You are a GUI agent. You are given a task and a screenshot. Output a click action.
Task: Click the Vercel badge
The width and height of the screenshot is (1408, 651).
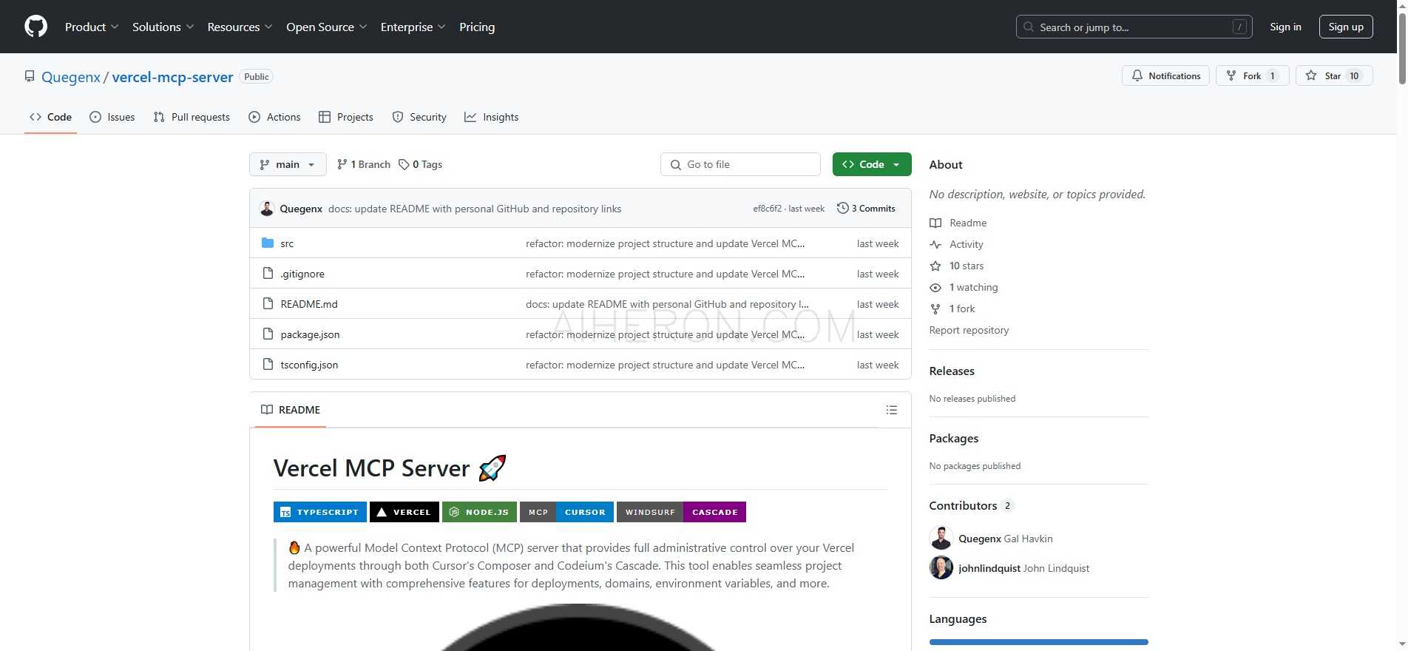[405, 512]
